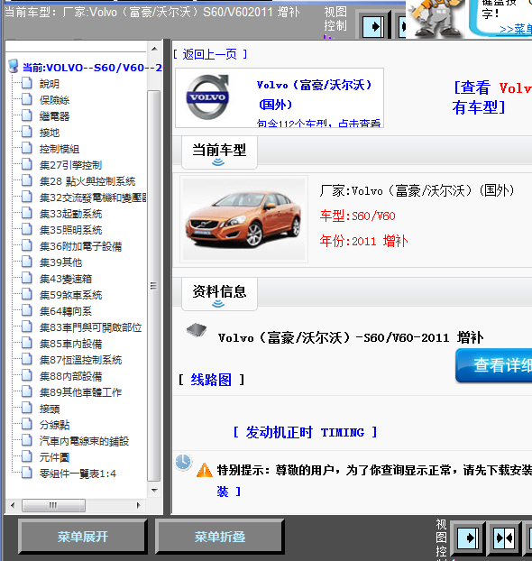
Task: Click the computer icon at tree root
Action: pos(14,66)
